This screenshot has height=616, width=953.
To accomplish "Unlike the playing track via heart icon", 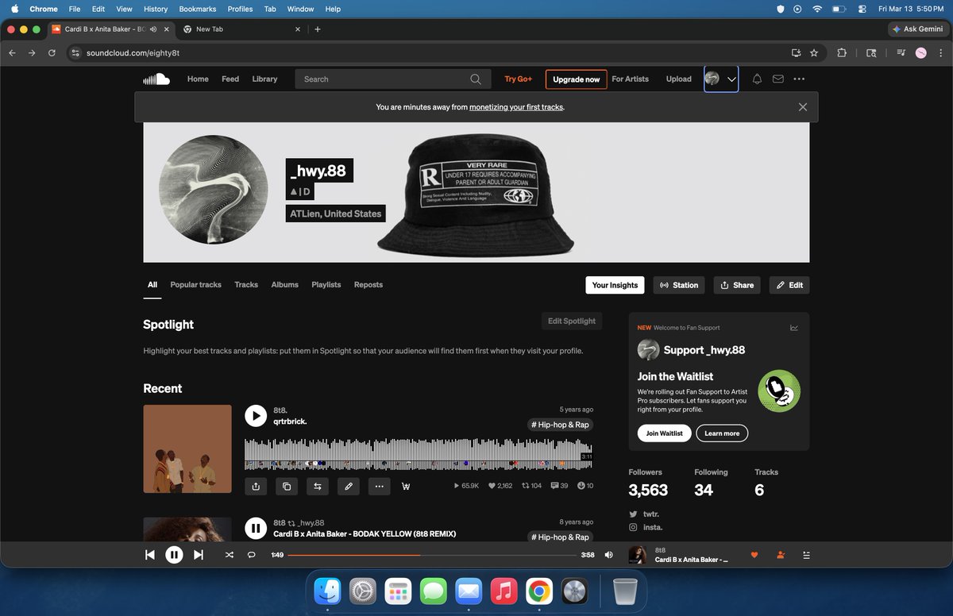I will tap(754, 555).
